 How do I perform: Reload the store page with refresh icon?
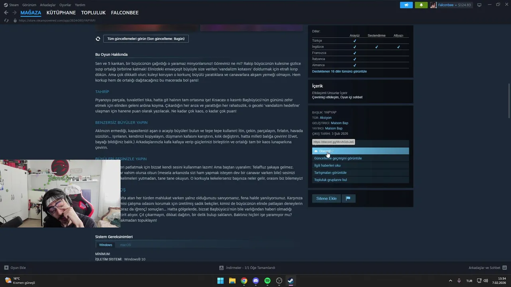click(6, 20)
